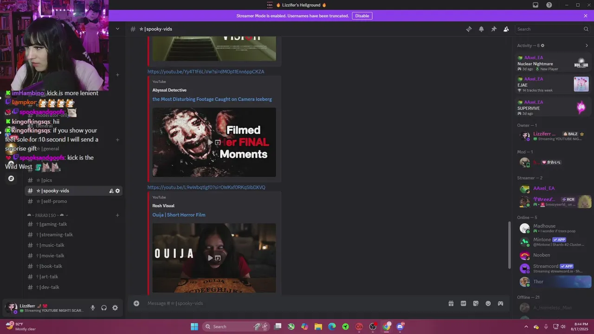
Task: Open the SUPERVIVE activity card
Action: (553, 108)
